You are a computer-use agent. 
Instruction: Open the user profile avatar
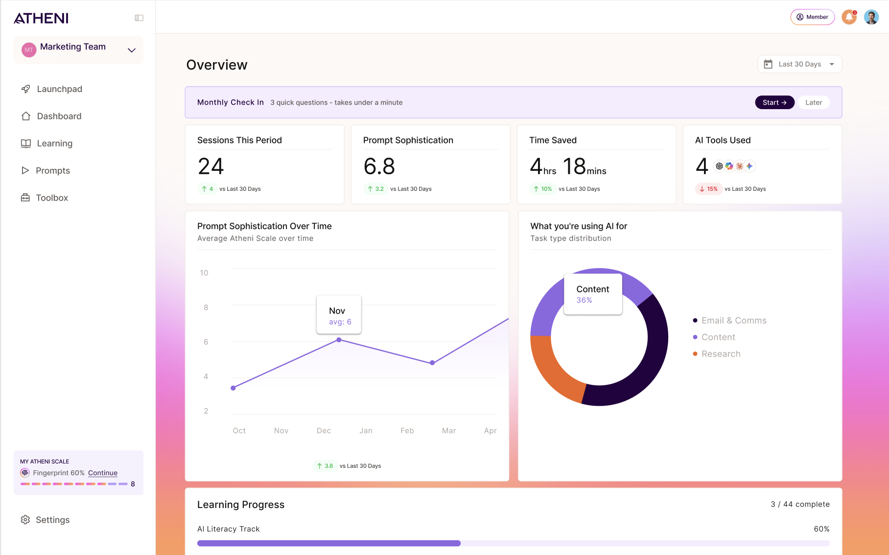[871, 17]
